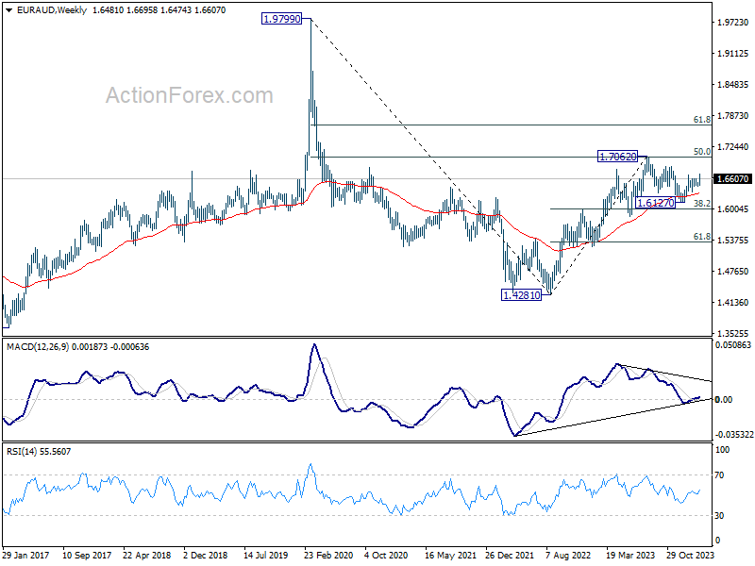Select the 1.97990 peak price label
The height and width of the screenshot is (566, 755).
[281, 19]
